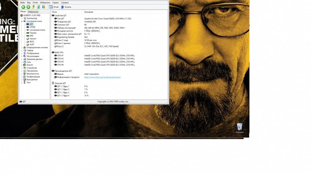Click the Свойства ЦП chip icon

pos(53,15)
